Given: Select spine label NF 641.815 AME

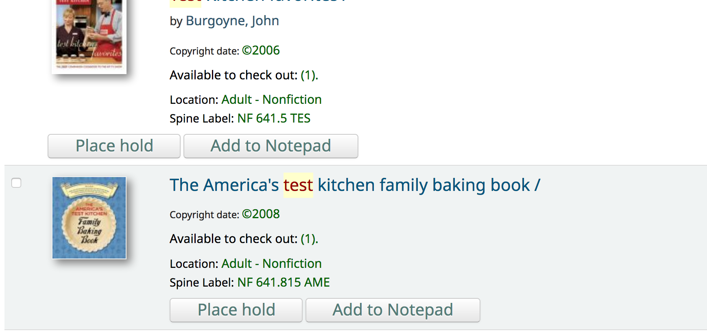Looking at the screenshot, I should (284, 283).
